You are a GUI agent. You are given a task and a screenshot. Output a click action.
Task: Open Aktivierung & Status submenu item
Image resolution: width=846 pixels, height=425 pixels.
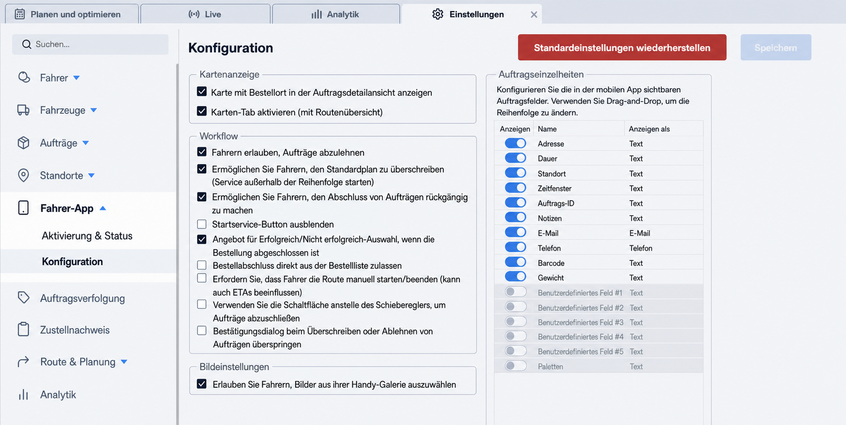(87, 236)
